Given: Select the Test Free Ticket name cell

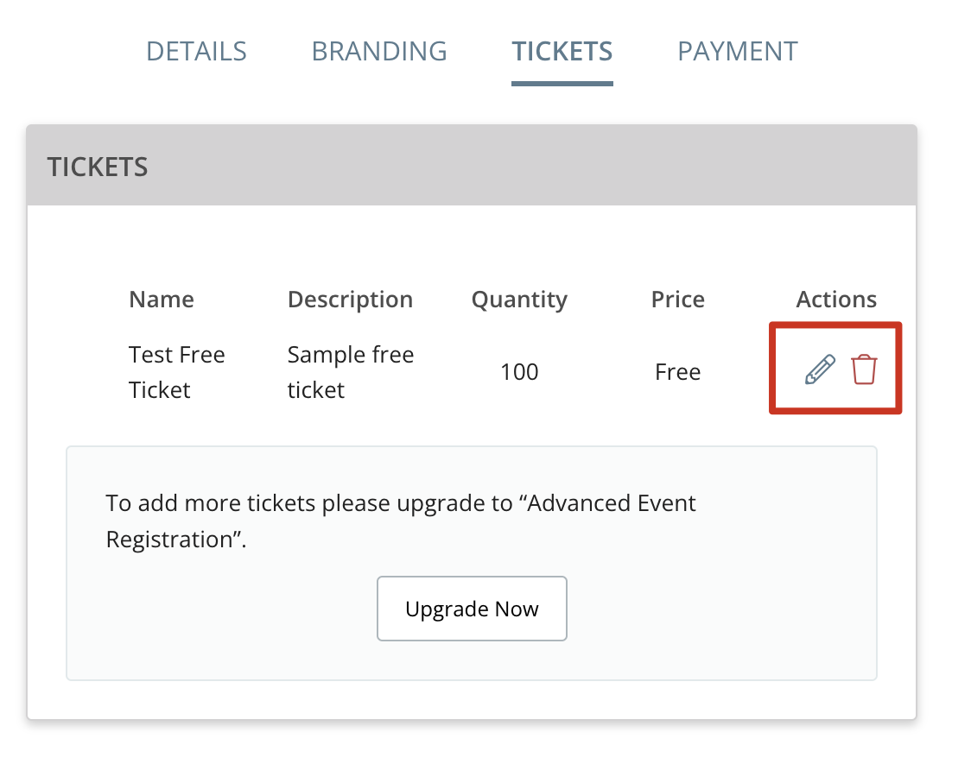Looking at the screenshot, I should [x=177, y=372].
